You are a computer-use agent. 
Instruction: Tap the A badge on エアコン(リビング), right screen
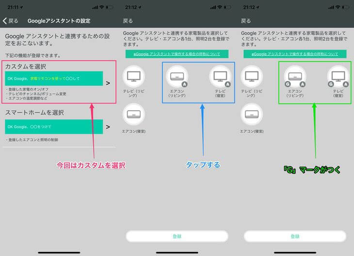click(303, 85)
